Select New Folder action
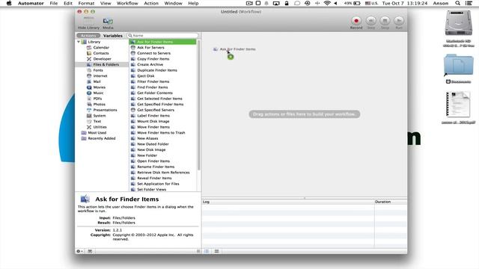Screen dimensions: 479x269 coord(147,155)
